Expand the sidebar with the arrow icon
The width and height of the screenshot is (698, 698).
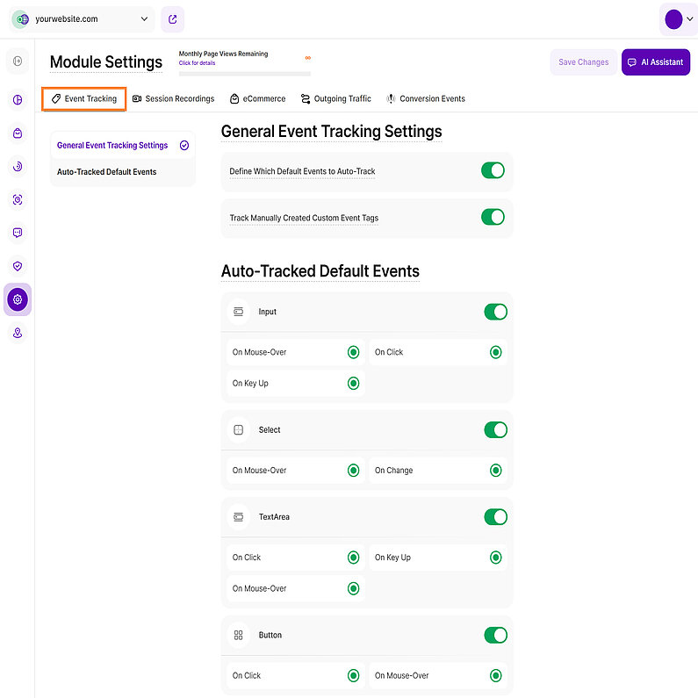(x=18, y=61)
